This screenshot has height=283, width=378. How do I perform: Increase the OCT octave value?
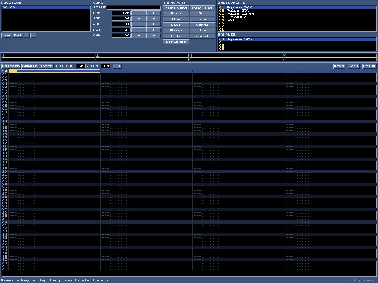[153, 30]
